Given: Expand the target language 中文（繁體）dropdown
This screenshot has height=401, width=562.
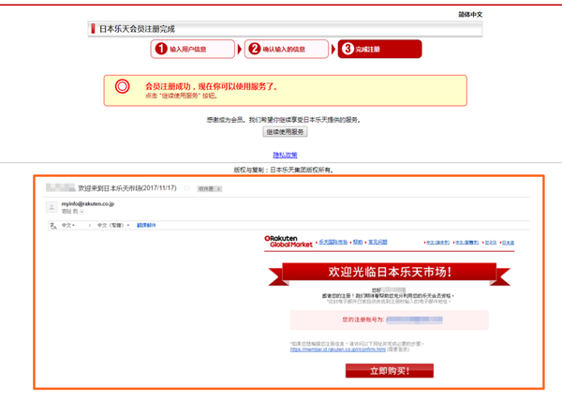Looking at the screenshot, I should (114, 225).
